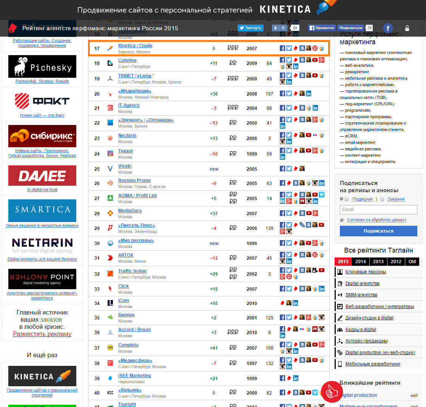
Task: Open the Сибирикс ad banner
Action: 42,136
